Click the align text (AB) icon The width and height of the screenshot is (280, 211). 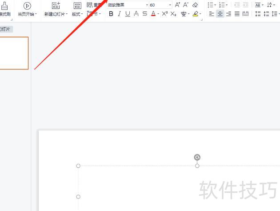pyautogui.click(x=258, y=5)
